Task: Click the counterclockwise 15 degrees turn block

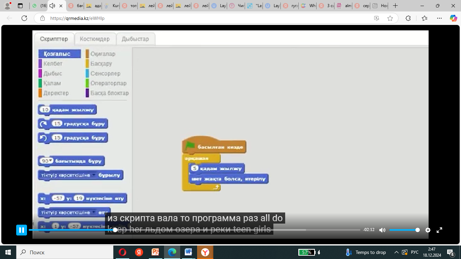Action: pos(73,138)
